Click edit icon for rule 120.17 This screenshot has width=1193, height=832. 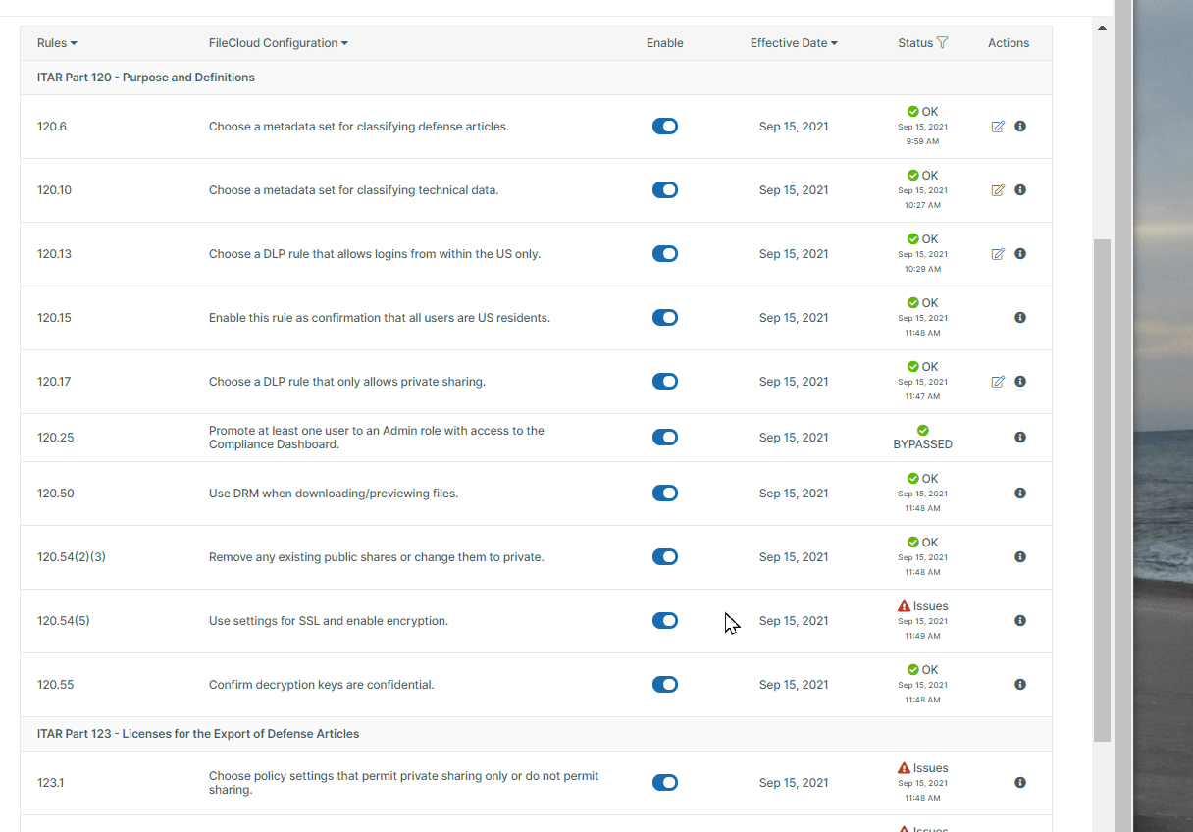998,382
